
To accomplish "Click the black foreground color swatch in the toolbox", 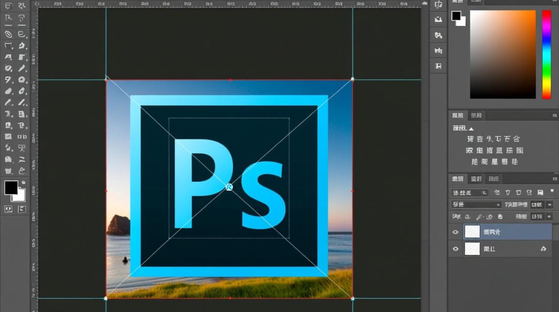I will [x=11, y=188].
